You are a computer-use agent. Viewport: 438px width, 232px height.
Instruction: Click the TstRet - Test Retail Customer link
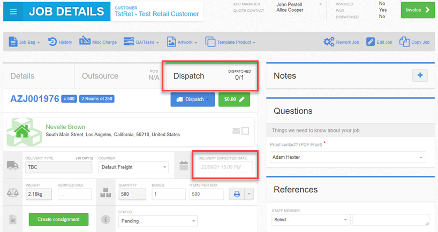coord(157,14)
